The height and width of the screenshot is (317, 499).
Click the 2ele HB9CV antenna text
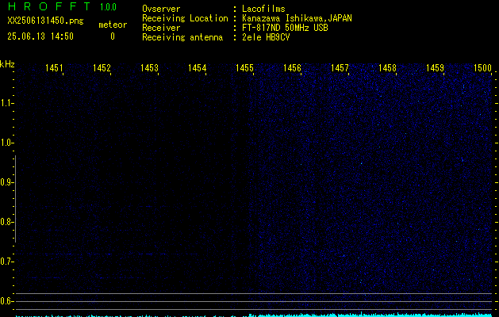pos(266,37)
